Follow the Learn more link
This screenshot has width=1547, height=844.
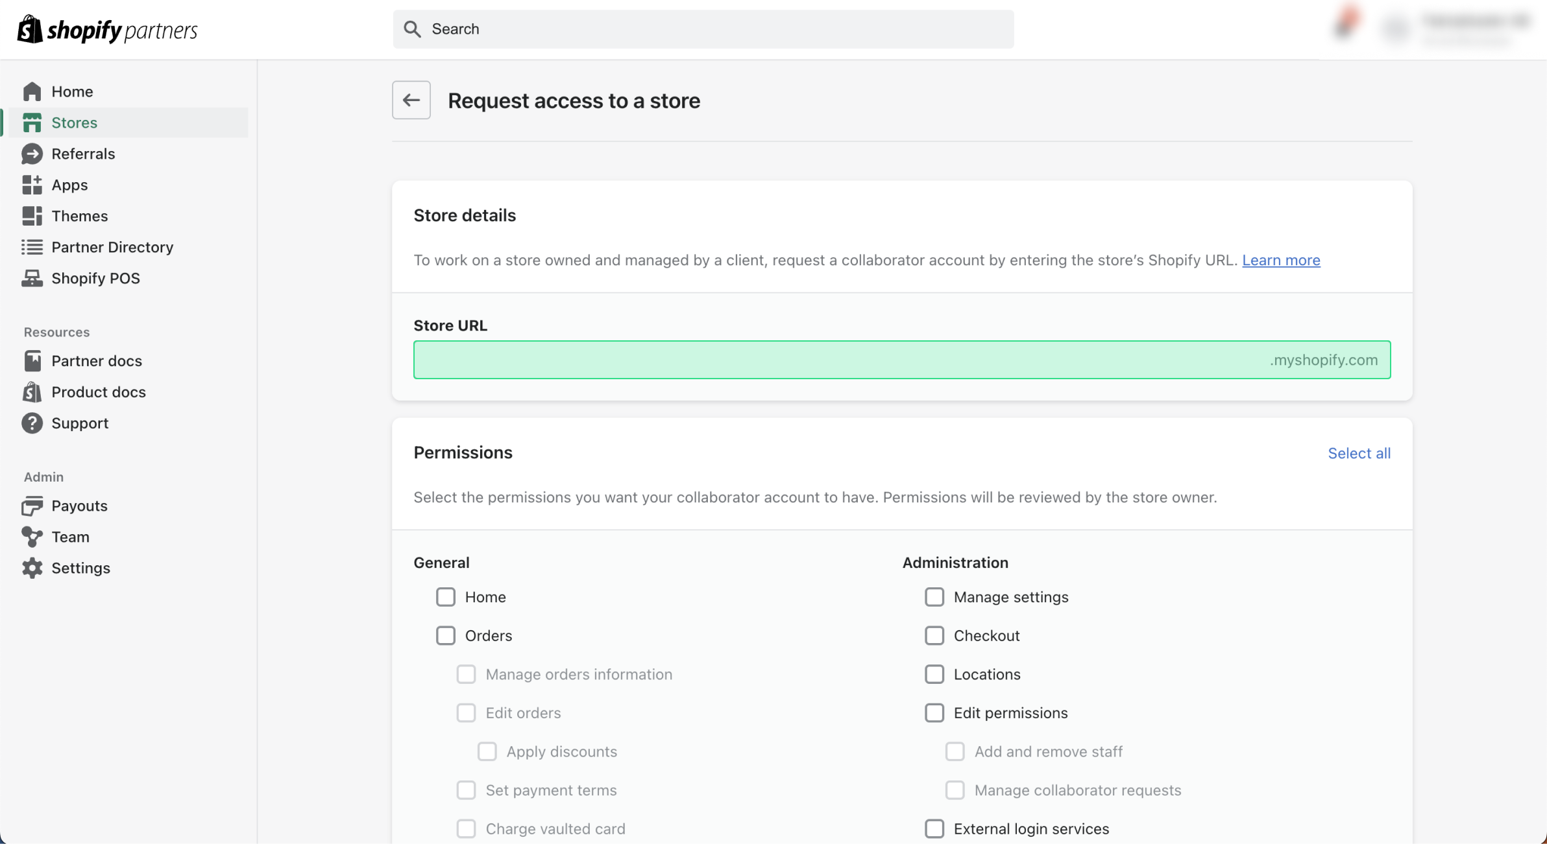click(x=1281, y=260)
